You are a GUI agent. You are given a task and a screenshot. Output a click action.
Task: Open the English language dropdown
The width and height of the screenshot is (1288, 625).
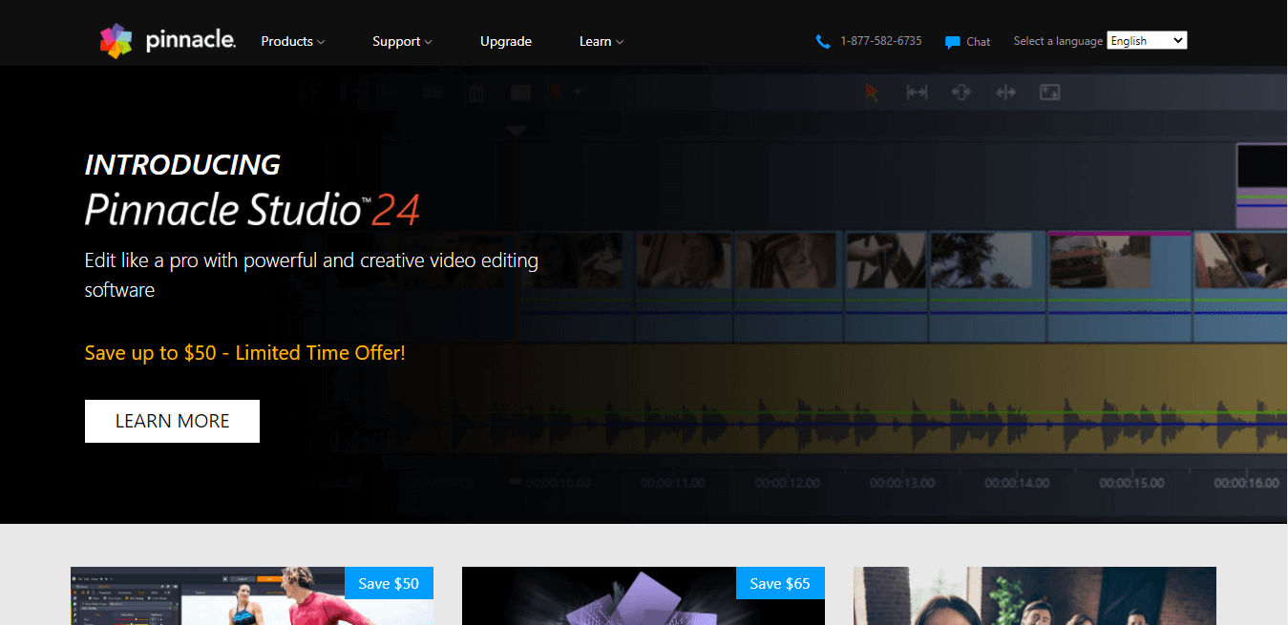click(1147, 40)
